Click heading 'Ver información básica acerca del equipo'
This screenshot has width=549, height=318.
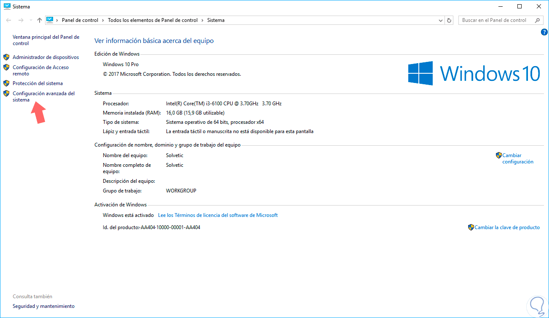coord(154,41)
